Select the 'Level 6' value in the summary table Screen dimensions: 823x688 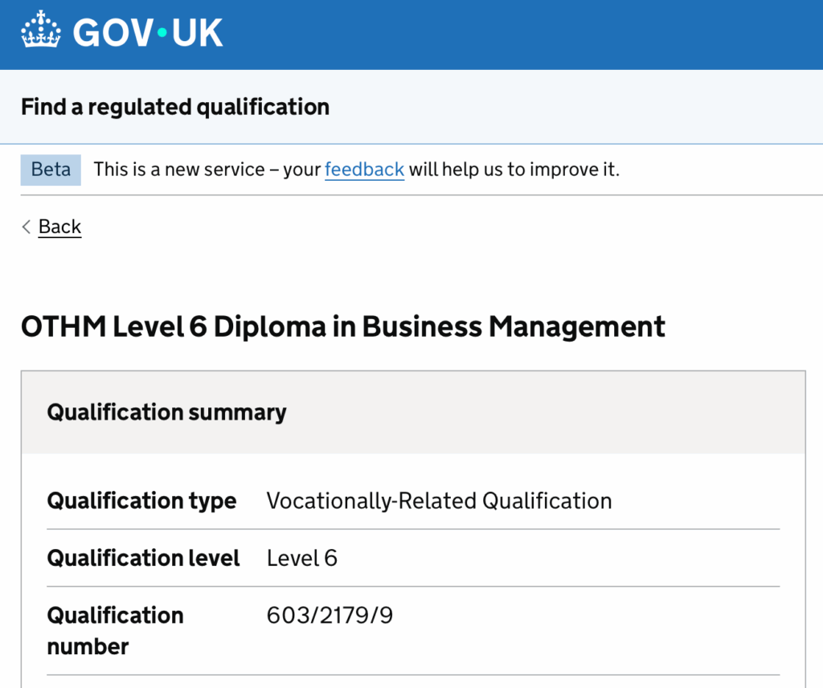[x=301, y=558]
